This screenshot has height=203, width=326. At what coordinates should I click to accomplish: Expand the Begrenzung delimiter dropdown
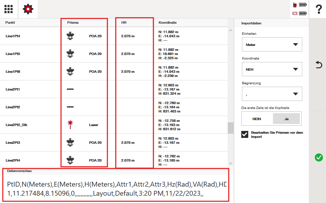coord(272,94)
